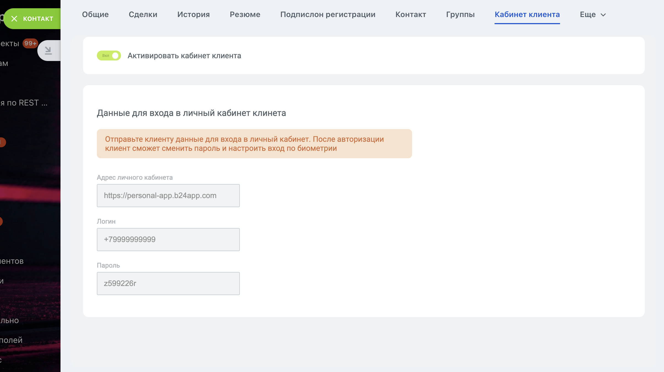This screenshot has width=664, height=372.
Task: Go to Подпислон регистрации tab
Action: tap(328, 15)
